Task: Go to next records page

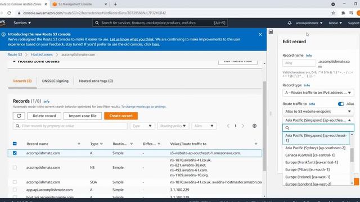Action: [243, 126]
